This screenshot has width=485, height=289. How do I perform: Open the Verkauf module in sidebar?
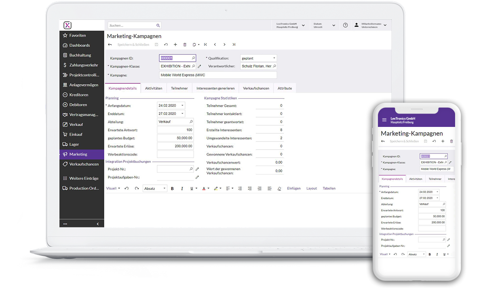pos(82,124)
